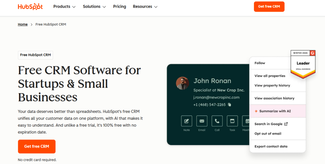This screenshot has height=164, width=325.
Task: Open the Email icon on contact card
Action: tap(202, 121)
